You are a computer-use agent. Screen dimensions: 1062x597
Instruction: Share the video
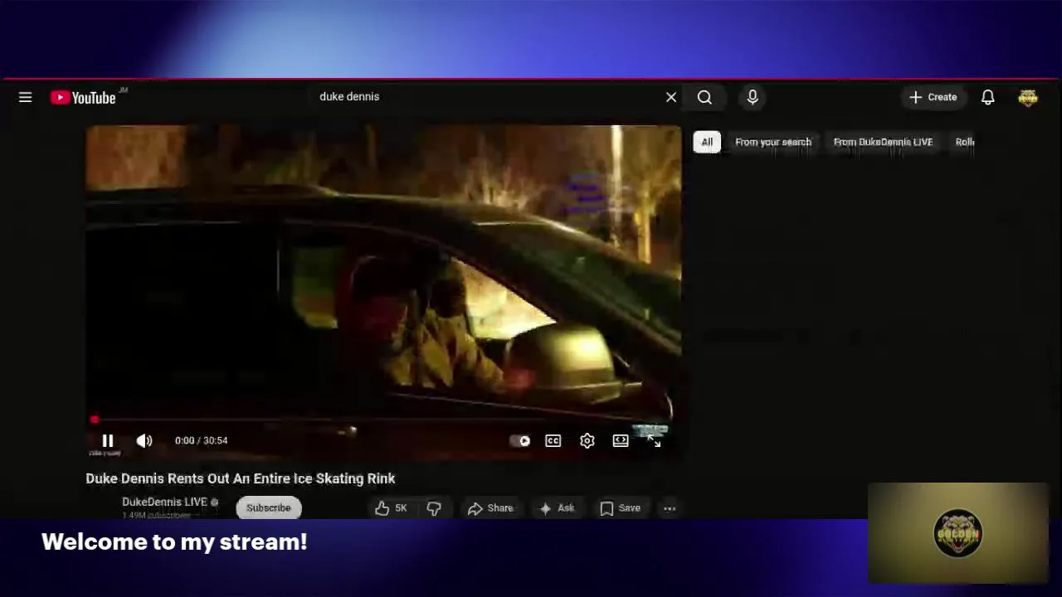click(490, 508)
